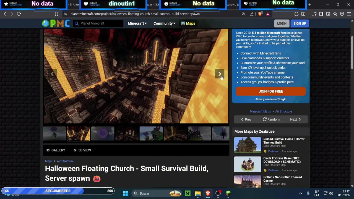This screenshot has width=354, height=199.
Task: Open OBS Studio from the taskbar
Action: [218, 193]
